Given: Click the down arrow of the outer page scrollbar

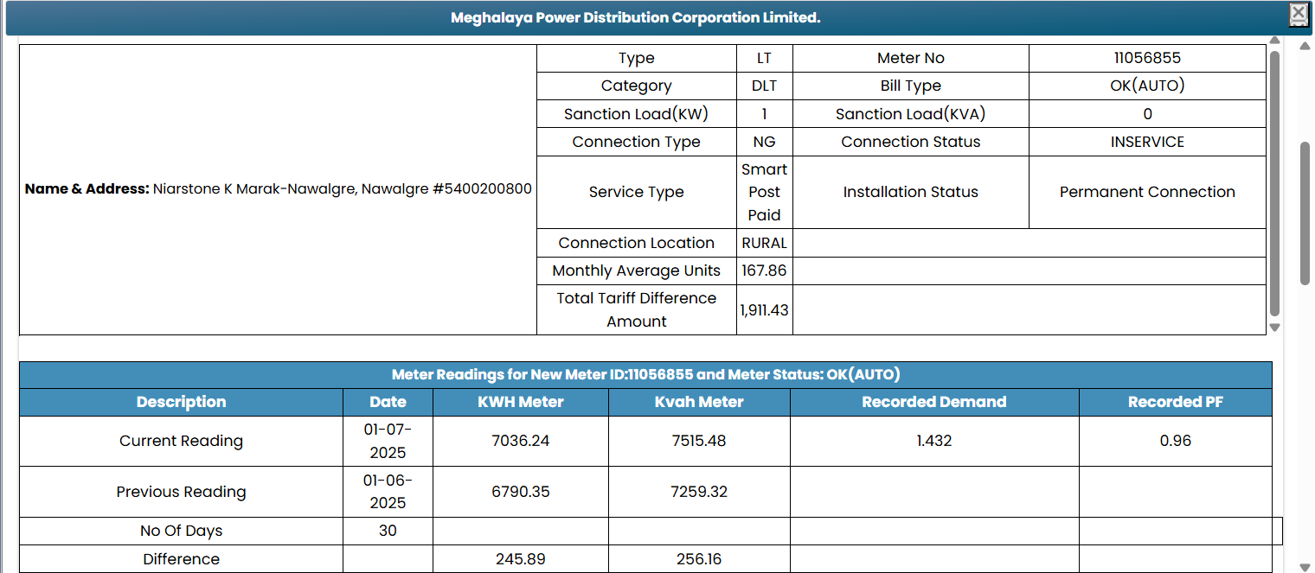Looking at the screenshot, I should tap(1305, 566).
